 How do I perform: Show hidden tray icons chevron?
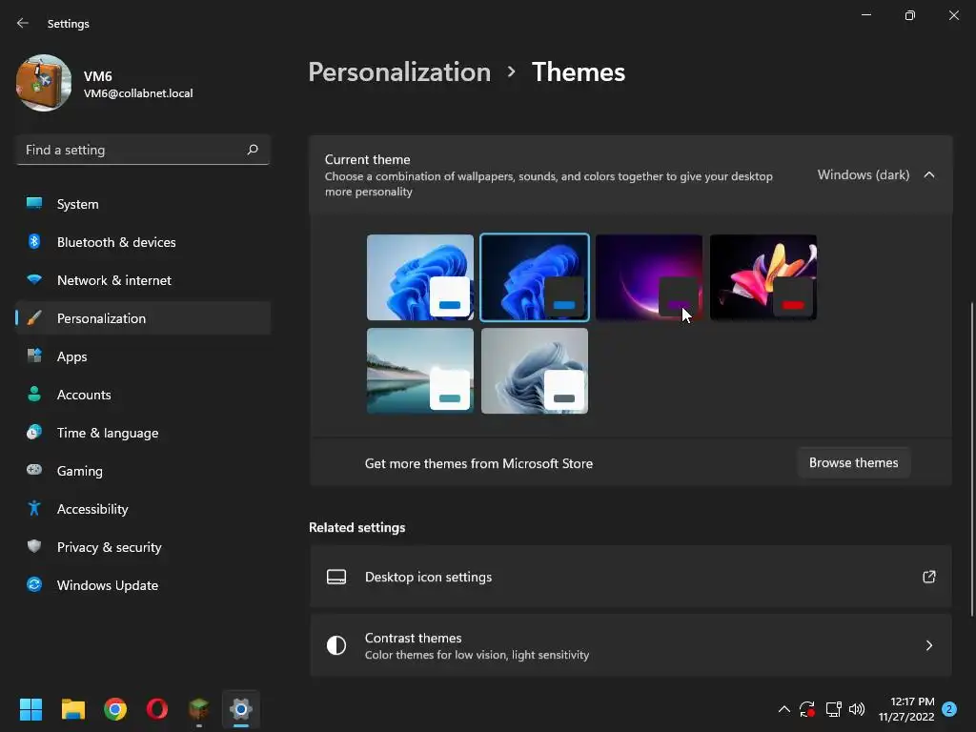pyautogui.click(x=784, y=709)
